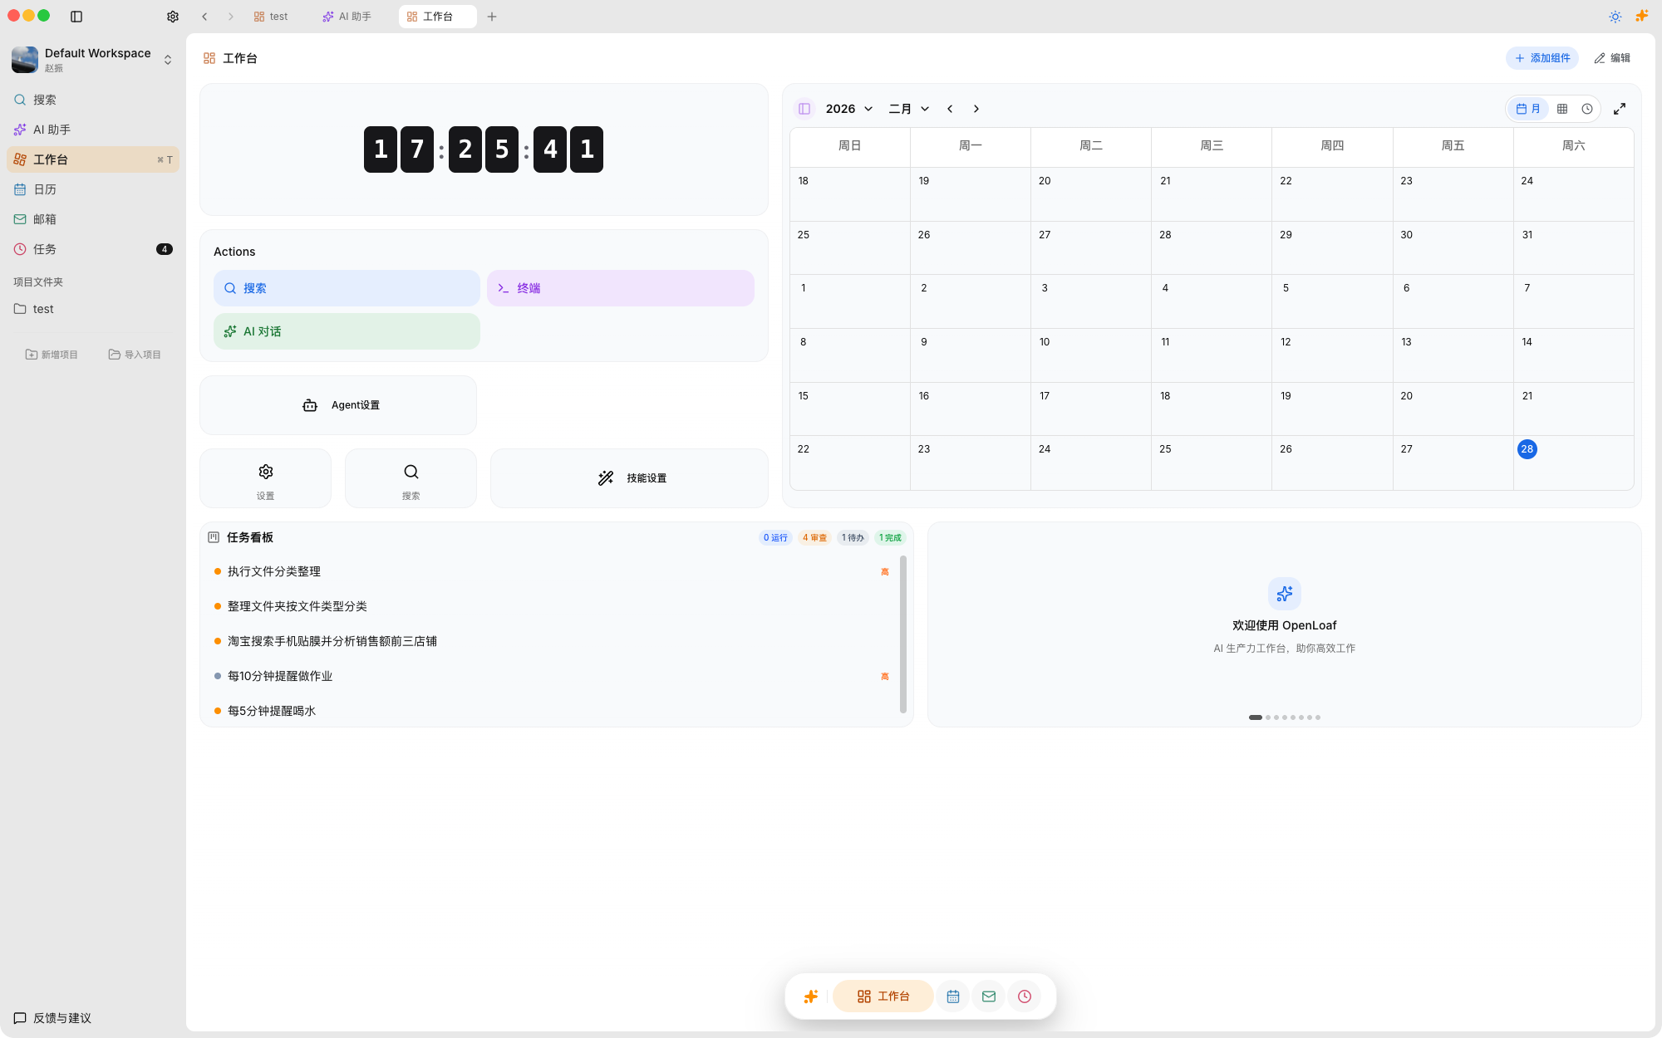This screenshot has width=1662, height=1038.
Task: Open the mail icon in bottom dock
Action: [x=989, y=996]
